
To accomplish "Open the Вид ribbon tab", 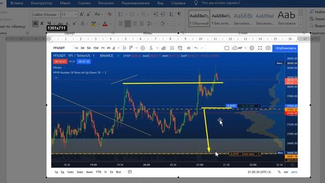I will [160, 3].
